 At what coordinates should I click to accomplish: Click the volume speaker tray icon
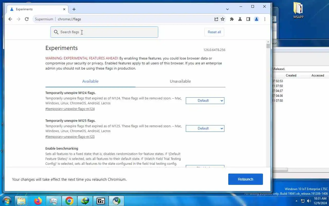click(309, 201)
